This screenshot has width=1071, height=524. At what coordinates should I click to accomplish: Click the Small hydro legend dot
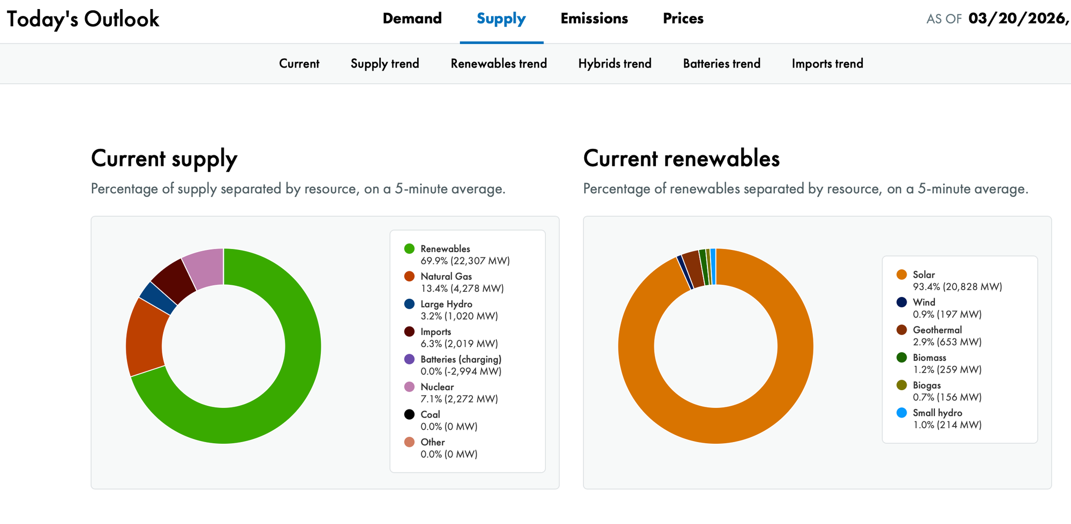pyautogui.click(x=902, y=413)
